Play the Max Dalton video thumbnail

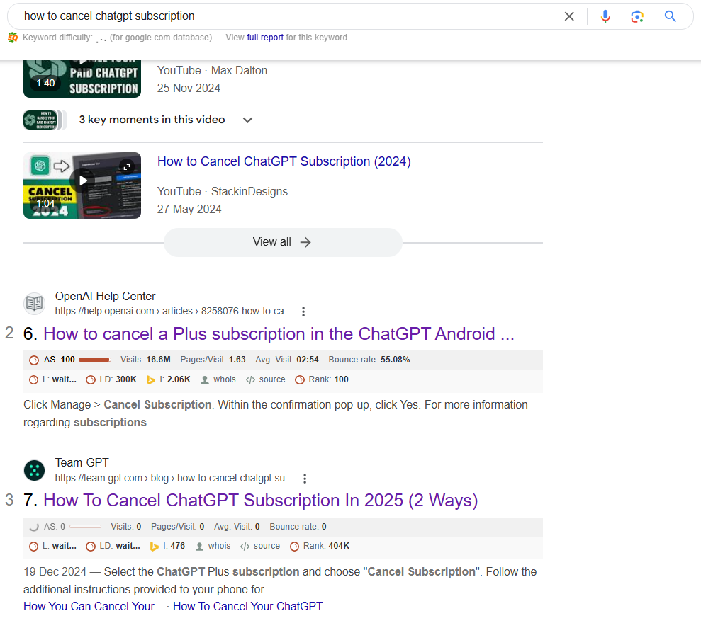pos(82,79)
